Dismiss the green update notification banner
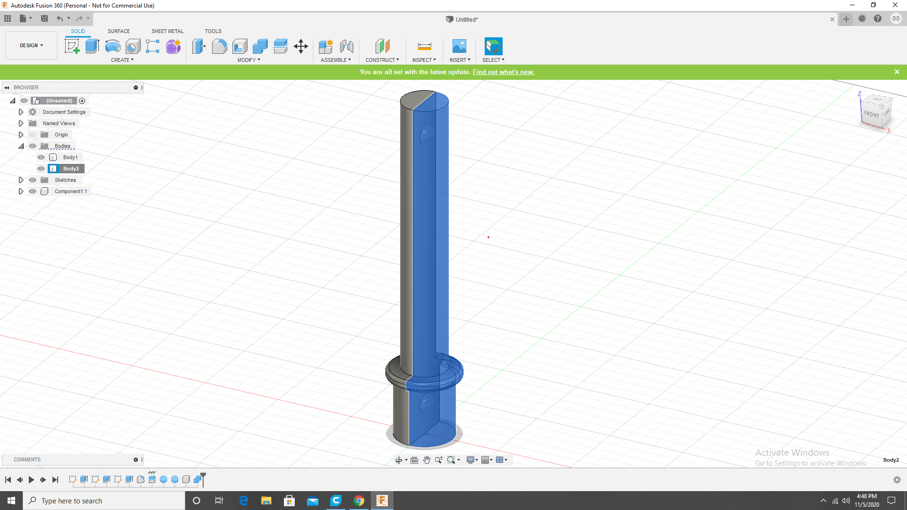 click(x=897, y=72)
